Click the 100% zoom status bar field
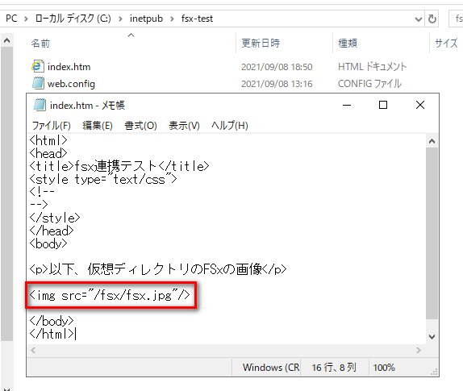Screen dimensions: 463x391 point(384,368)
